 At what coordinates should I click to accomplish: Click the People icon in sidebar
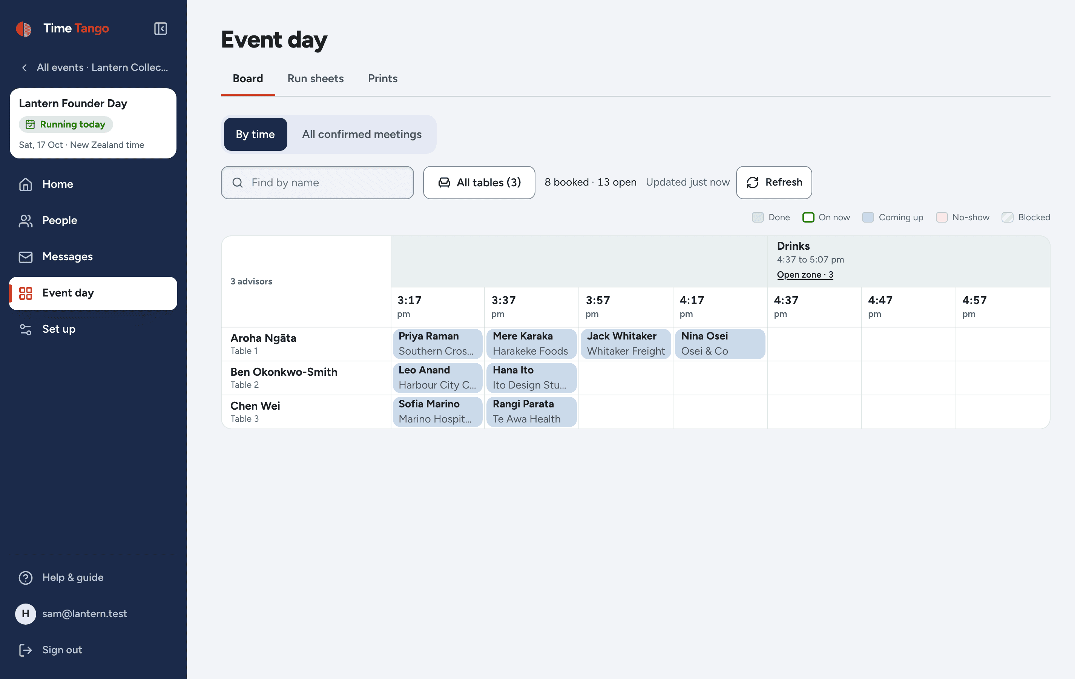pos(26,221)
